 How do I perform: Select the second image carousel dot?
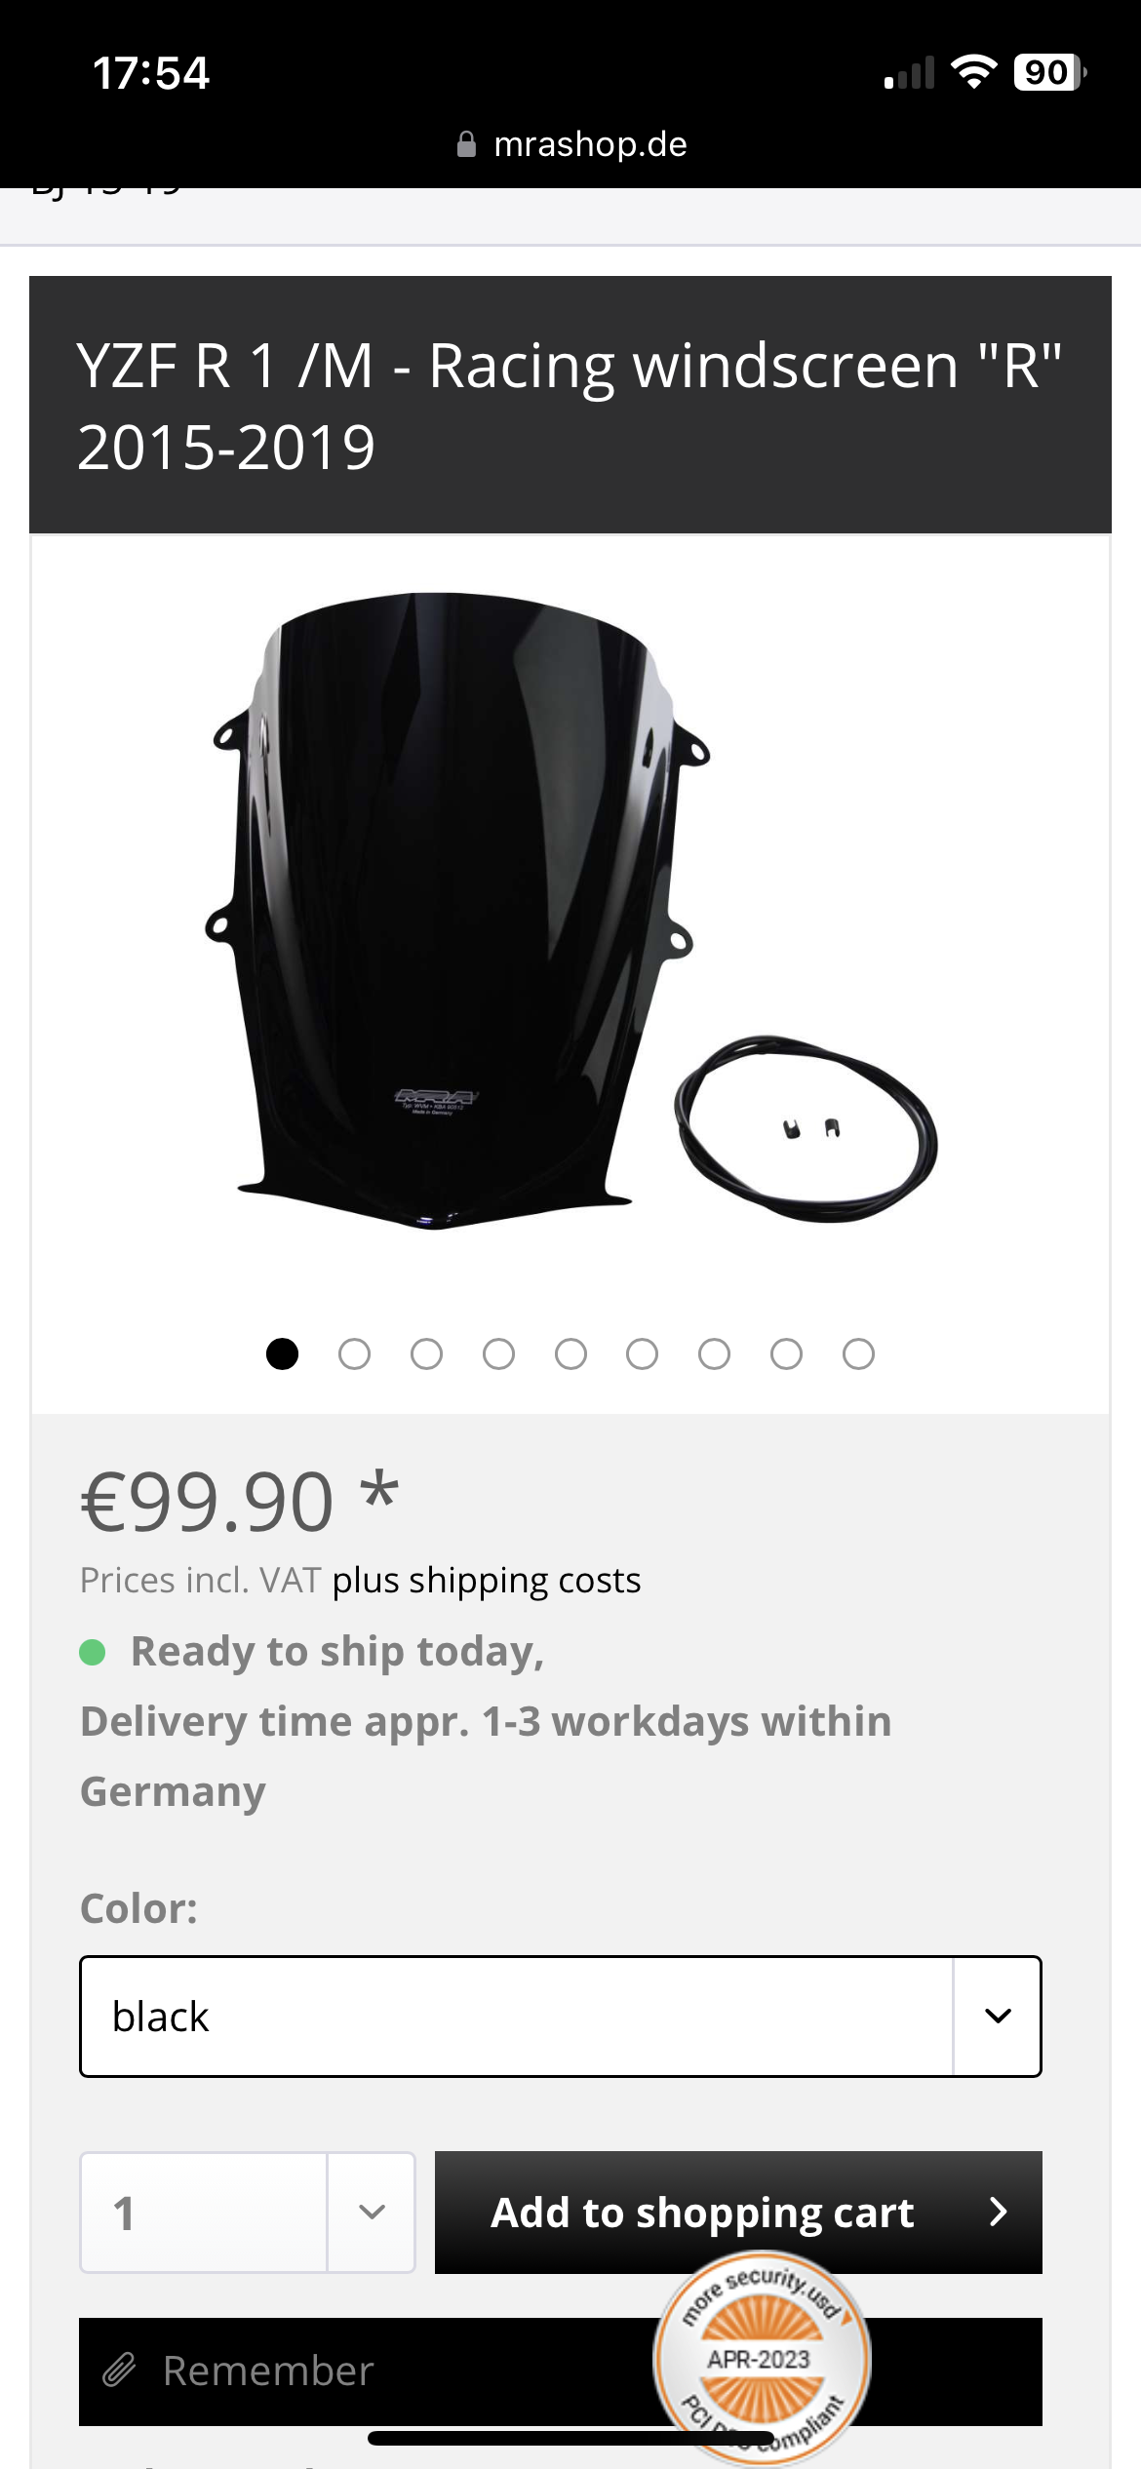[x=354, y=1353]
